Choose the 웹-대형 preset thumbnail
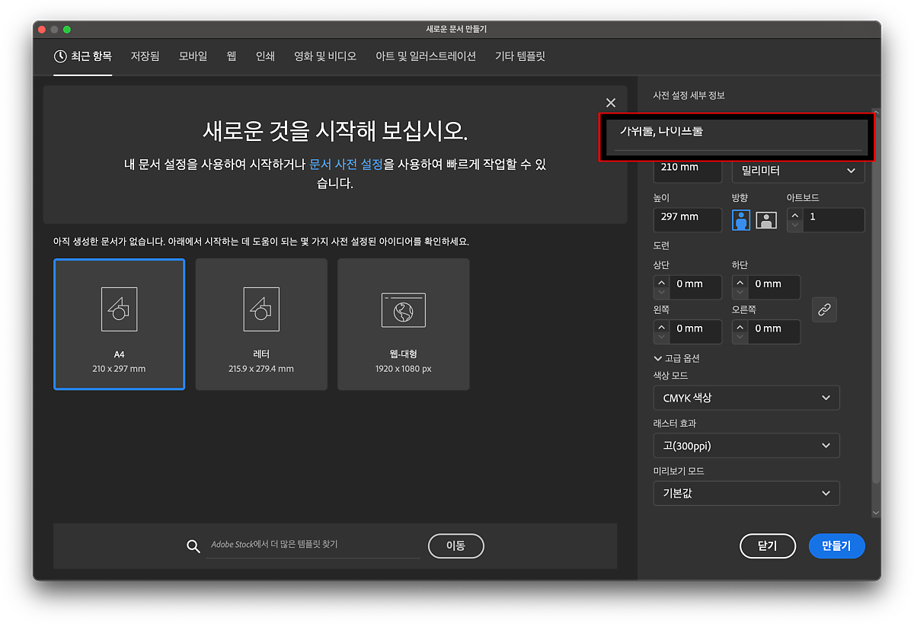The image size is (914, 624). tap(403, 324)
